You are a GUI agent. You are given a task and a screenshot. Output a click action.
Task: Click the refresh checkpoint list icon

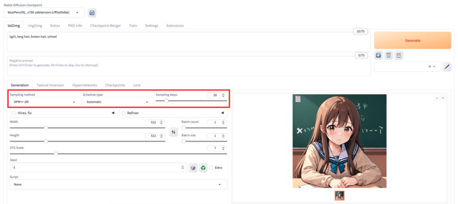(92, 13)
